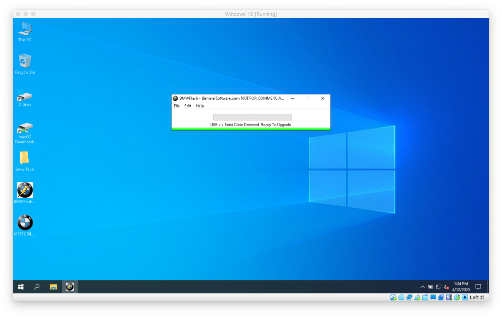The height and width of the screenshot is (317, 502).
Task: Click the network tray icon
Action: tap(439, 287)
